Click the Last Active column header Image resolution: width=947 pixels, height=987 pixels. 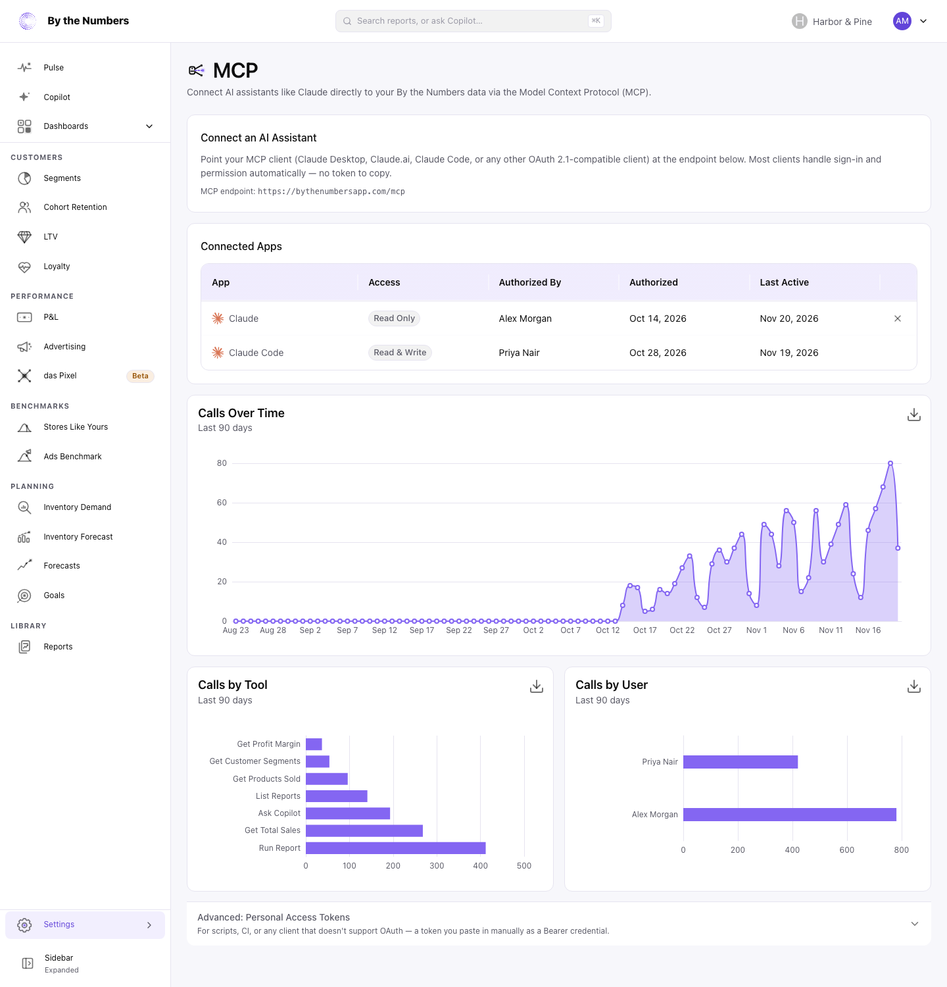785,282
